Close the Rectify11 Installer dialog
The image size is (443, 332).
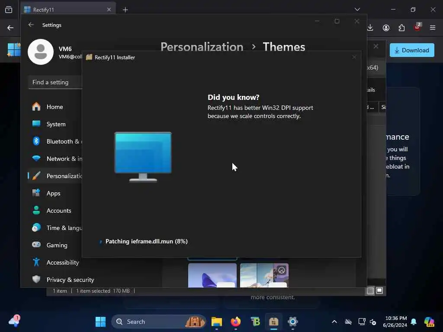(354, 57)
